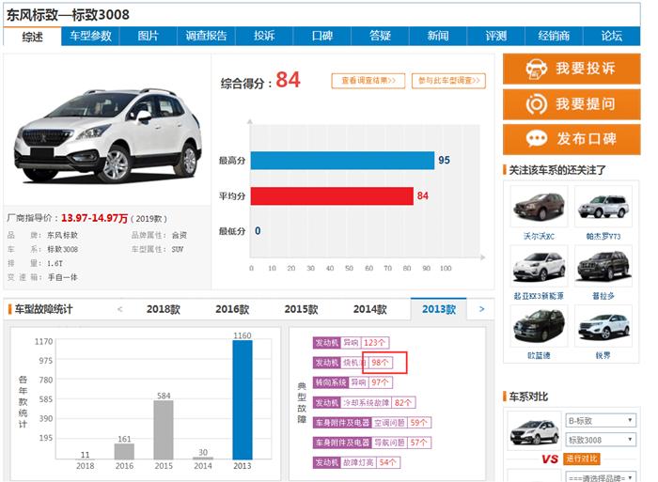Select the 综述 tab

click(32, 37)
